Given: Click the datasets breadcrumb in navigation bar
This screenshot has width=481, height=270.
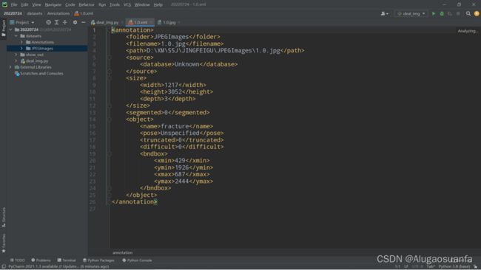Looking at the screenshot, I should 34,13.
